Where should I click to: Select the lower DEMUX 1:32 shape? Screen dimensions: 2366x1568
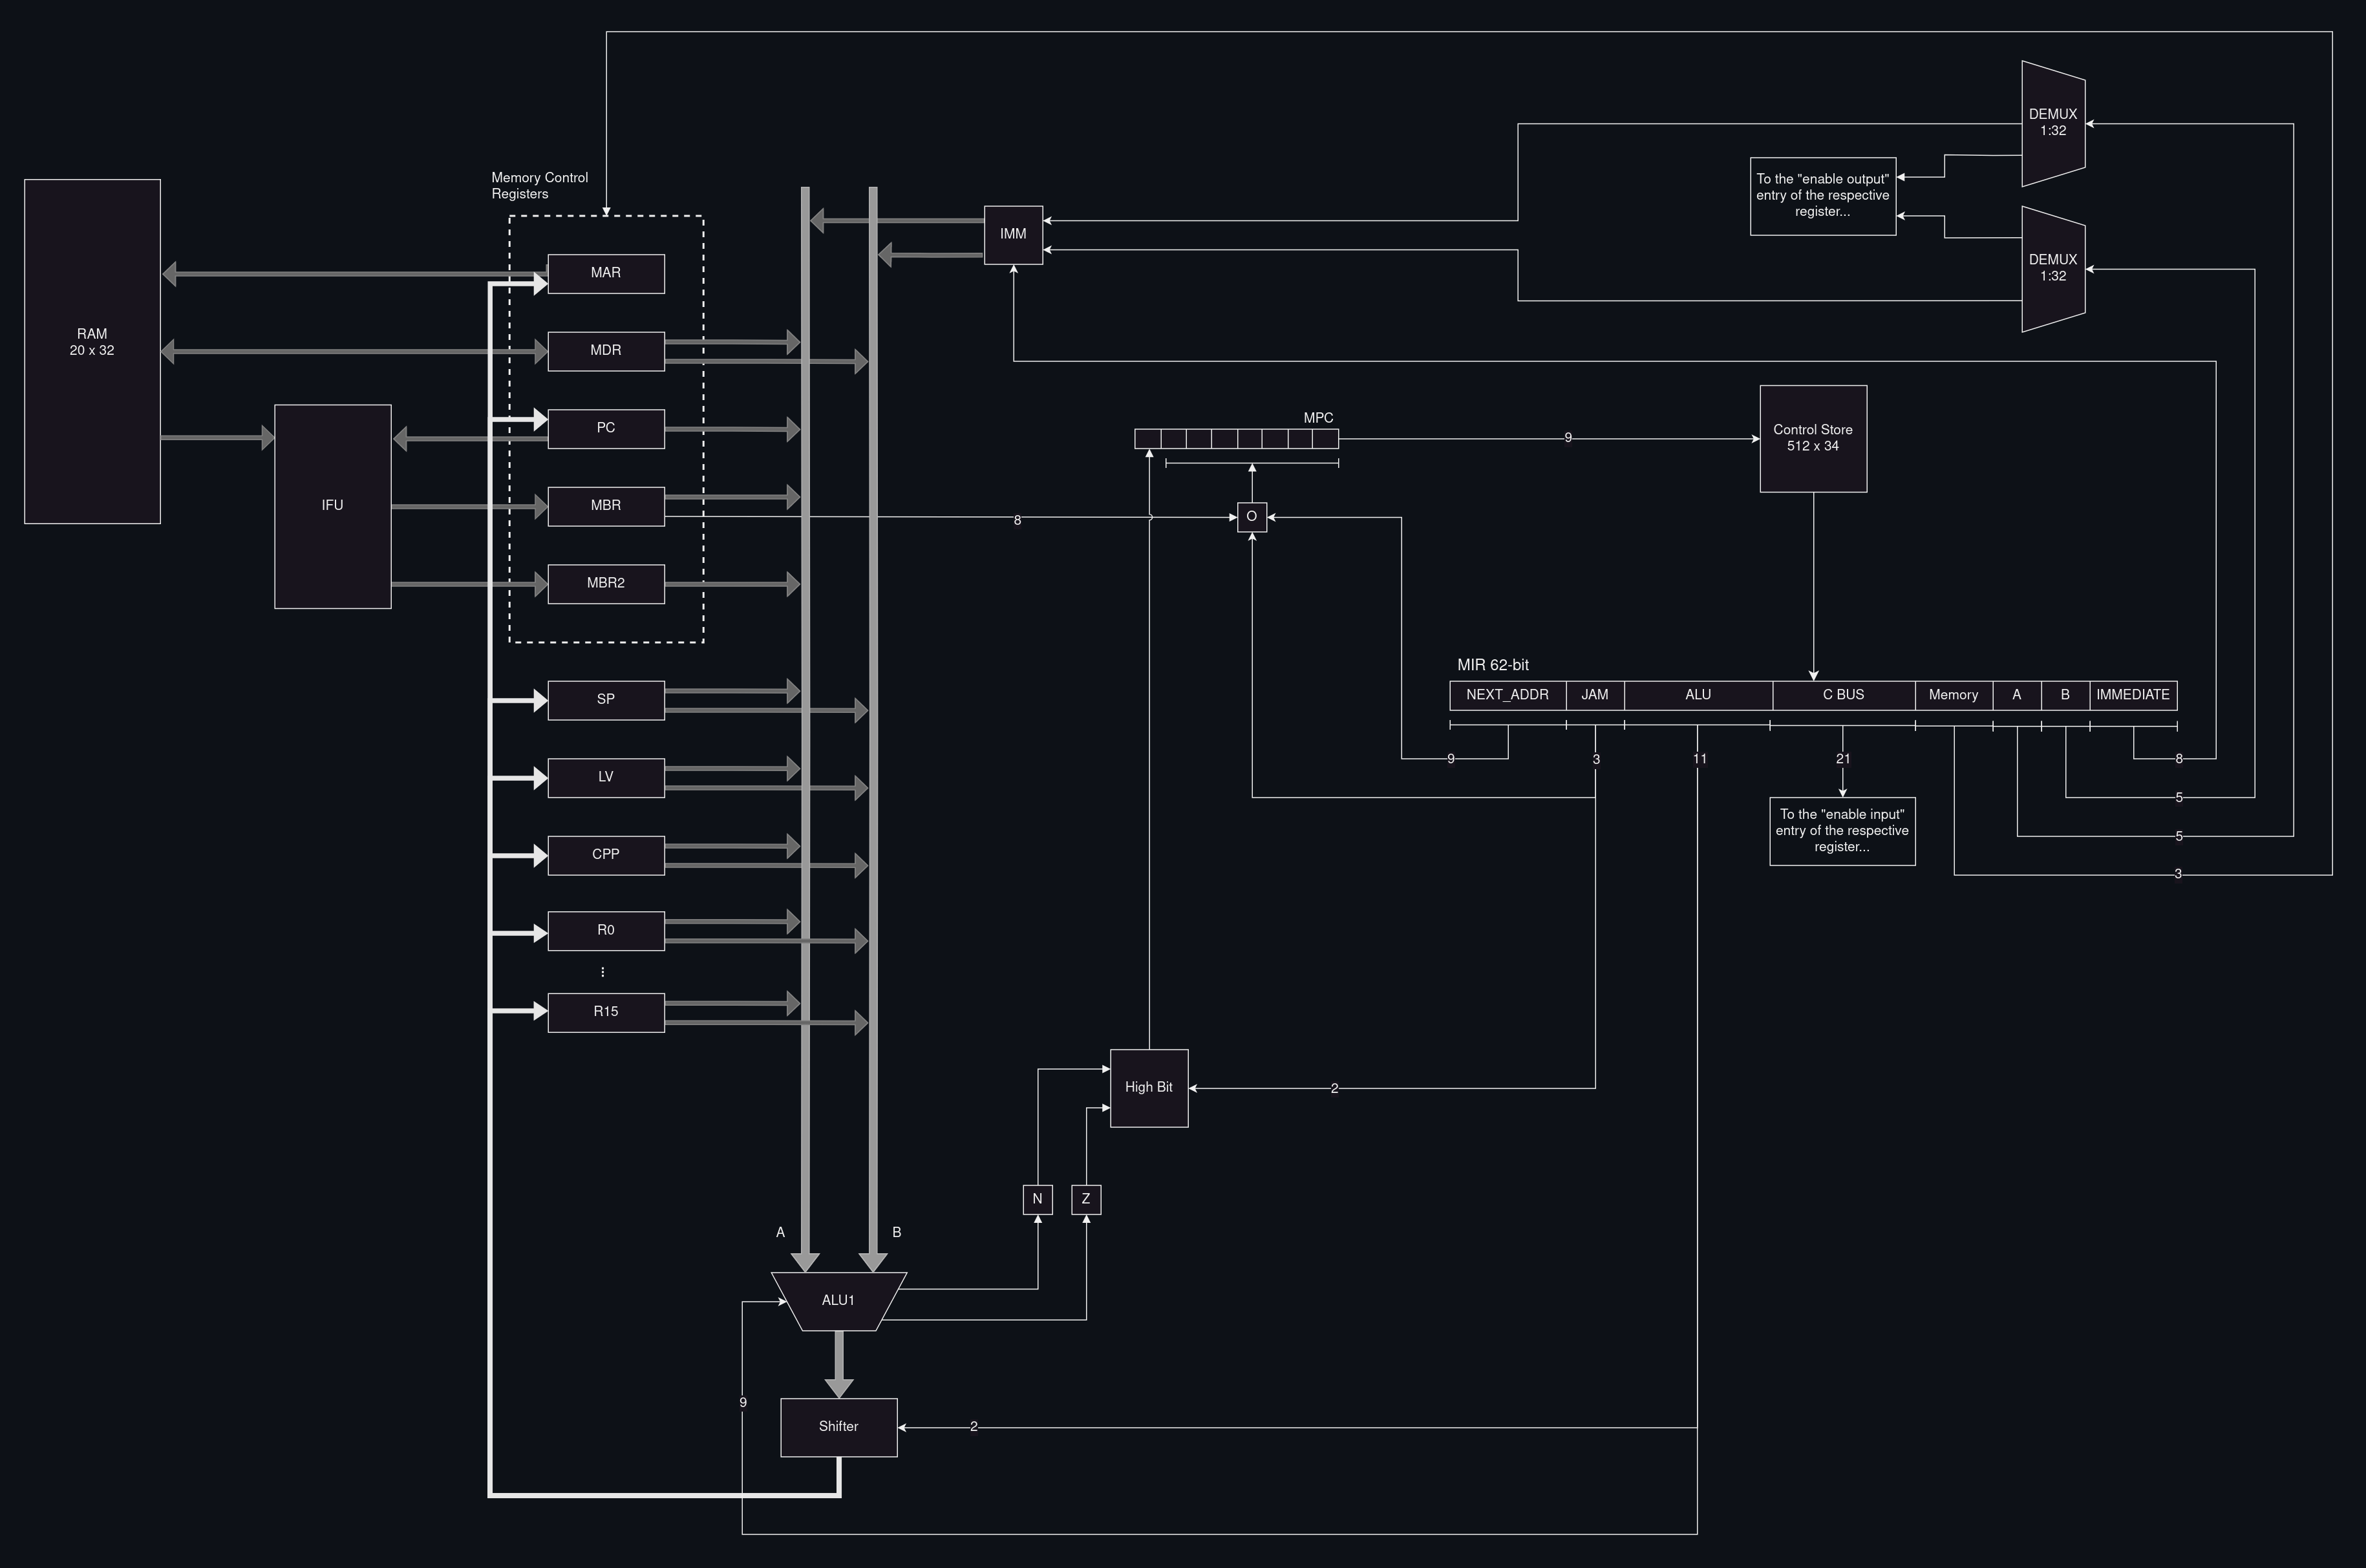(x=2052, y=268)
